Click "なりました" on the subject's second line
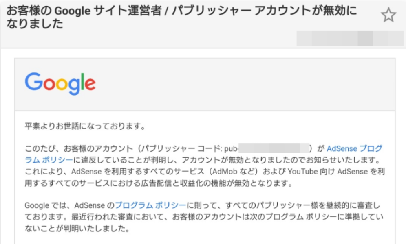This screenshot has height=244, width=406. [x=35, y=24]
